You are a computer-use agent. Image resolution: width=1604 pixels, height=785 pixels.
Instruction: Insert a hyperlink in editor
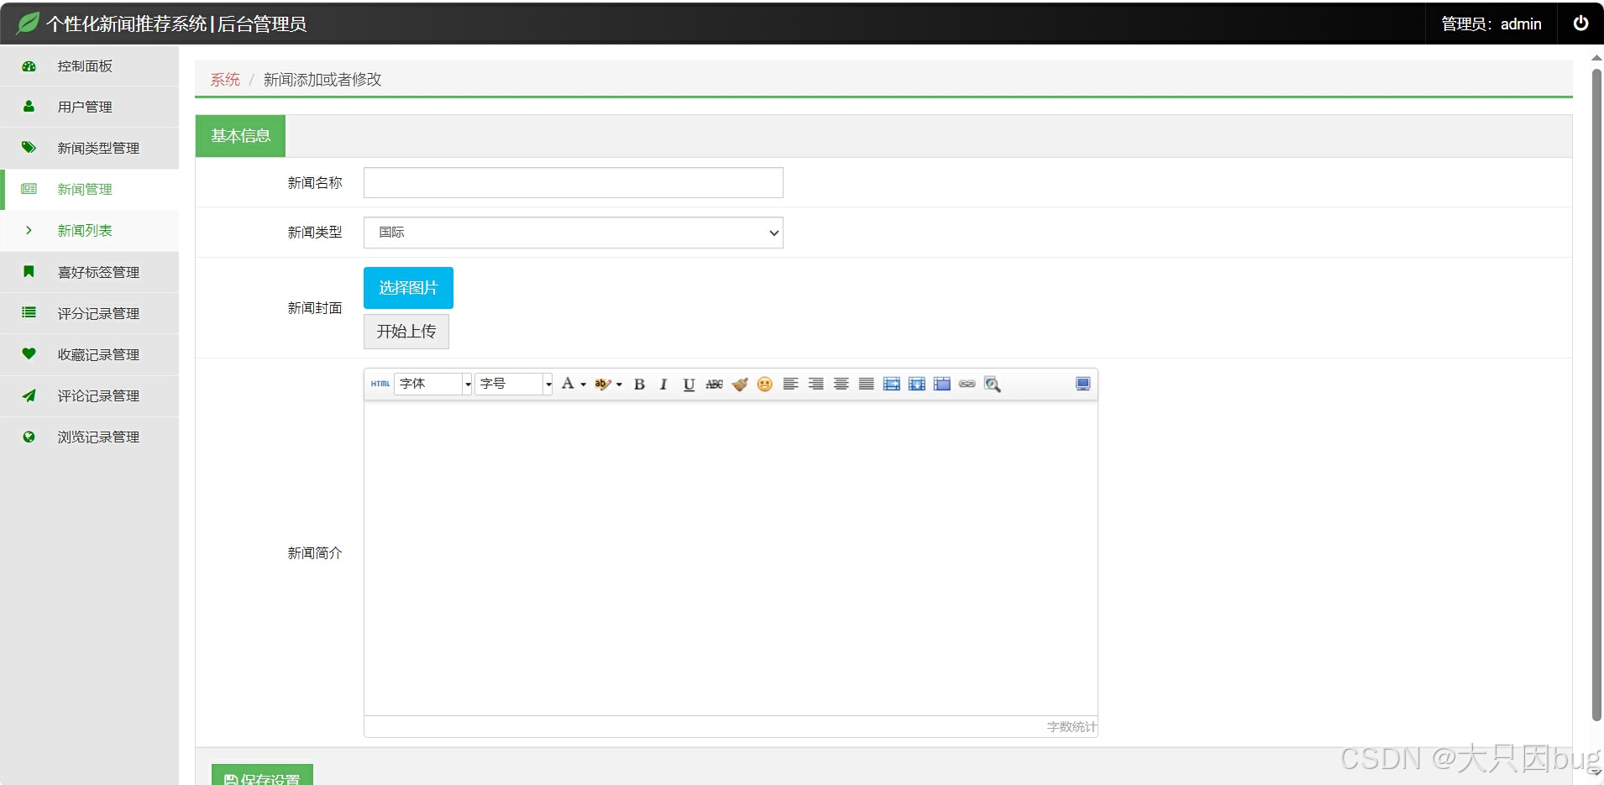967,384
